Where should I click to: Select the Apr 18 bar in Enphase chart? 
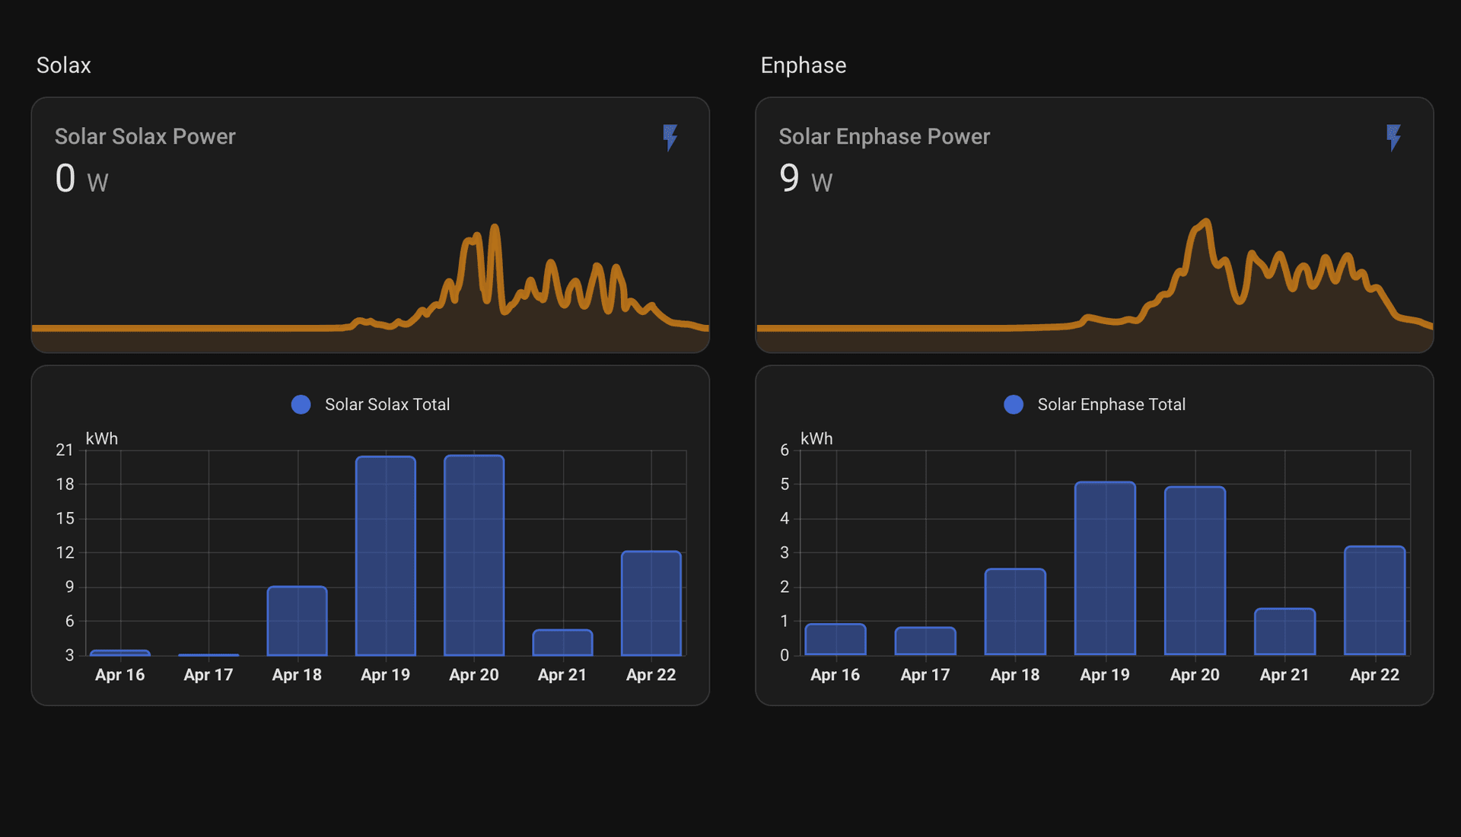pos(1015,612)
